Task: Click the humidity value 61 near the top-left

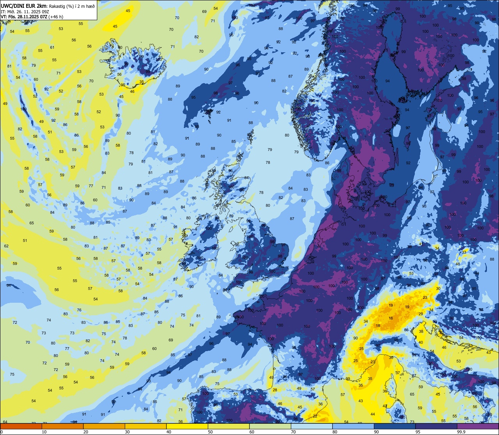Action: (52, 47)
